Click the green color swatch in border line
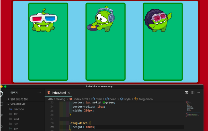The image size is (208, 131). point(104,103)
